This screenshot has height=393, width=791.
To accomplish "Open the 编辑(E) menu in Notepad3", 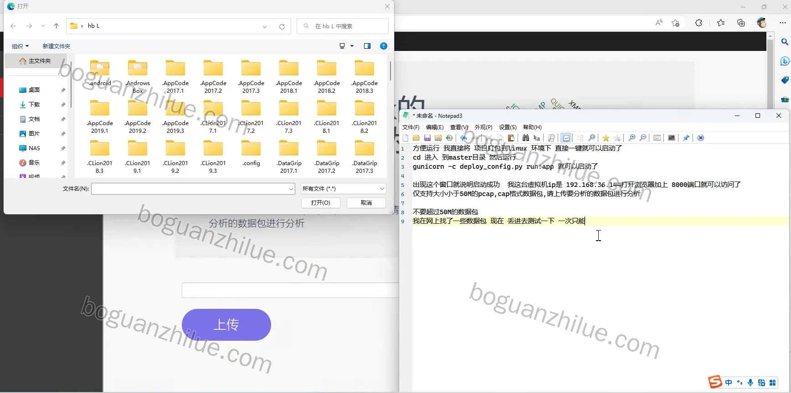I will pyautogui.click(x=435, y=127).
